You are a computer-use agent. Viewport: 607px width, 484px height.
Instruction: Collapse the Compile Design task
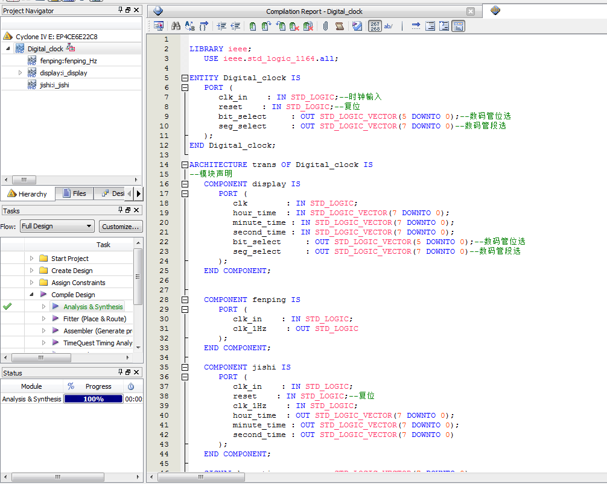(31, 295)
